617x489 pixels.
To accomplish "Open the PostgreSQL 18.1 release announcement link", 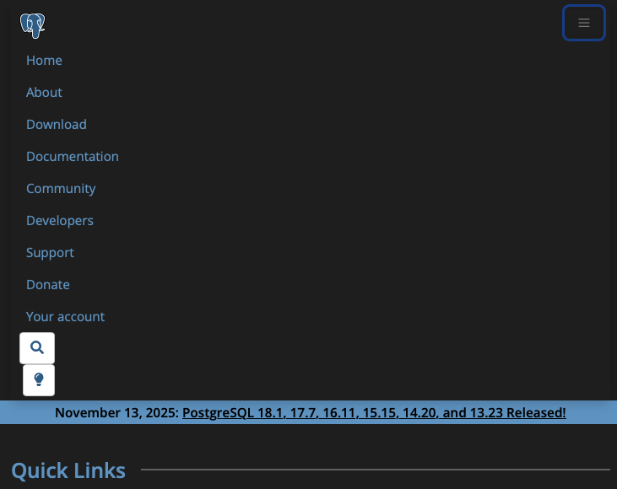I will tap(374, 413).
